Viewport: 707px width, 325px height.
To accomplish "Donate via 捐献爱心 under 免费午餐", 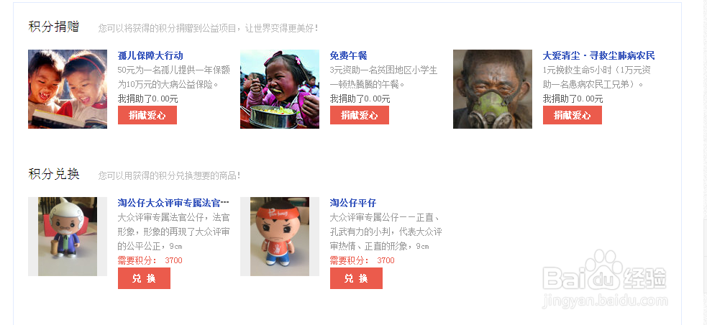I will [360, 115].
